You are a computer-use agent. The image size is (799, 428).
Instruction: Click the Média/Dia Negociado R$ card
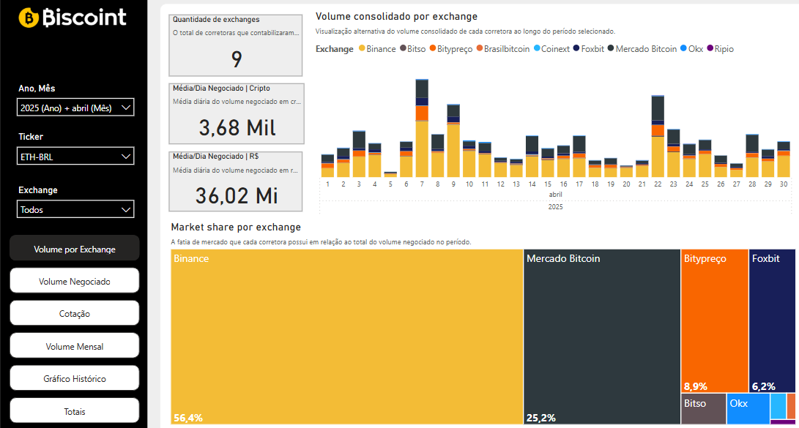(235, 181)
